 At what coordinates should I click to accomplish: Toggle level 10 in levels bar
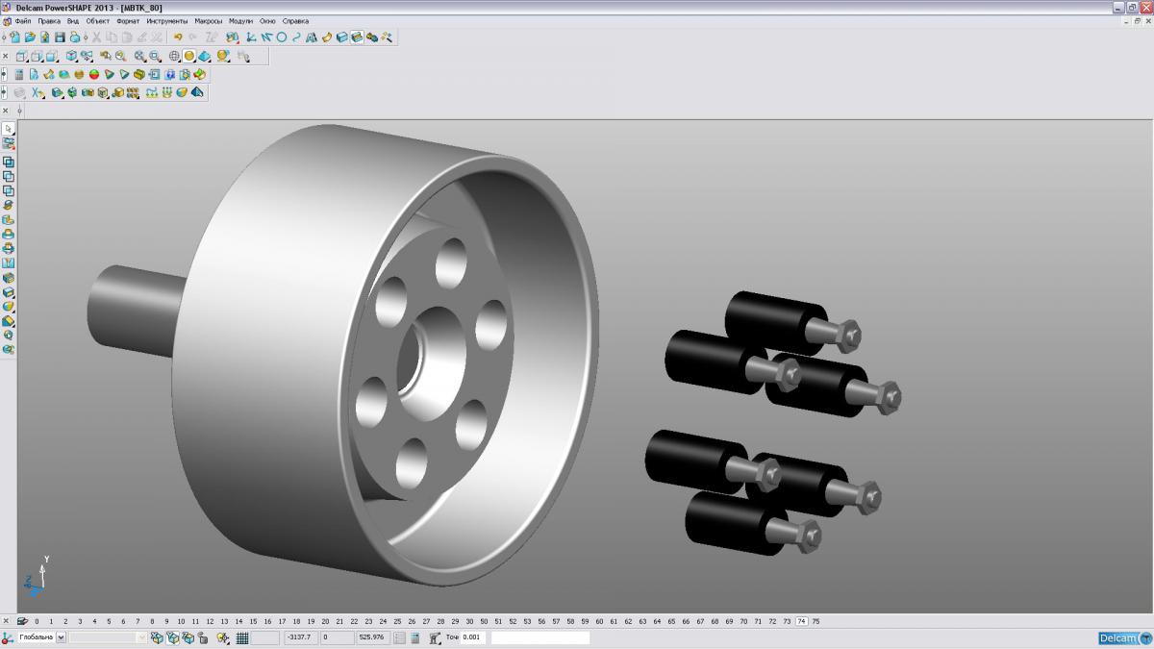(181, 621)
